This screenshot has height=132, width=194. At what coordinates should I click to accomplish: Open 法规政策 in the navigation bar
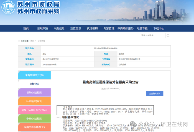click(x=42, y=28)
